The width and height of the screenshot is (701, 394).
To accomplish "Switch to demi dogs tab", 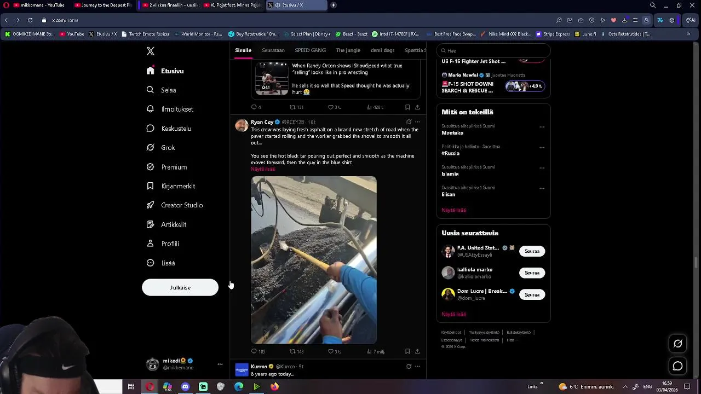I will point(382,50).
